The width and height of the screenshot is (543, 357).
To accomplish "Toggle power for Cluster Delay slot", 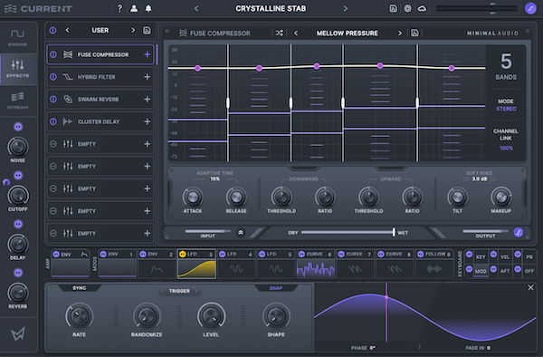I will [53, 121].
